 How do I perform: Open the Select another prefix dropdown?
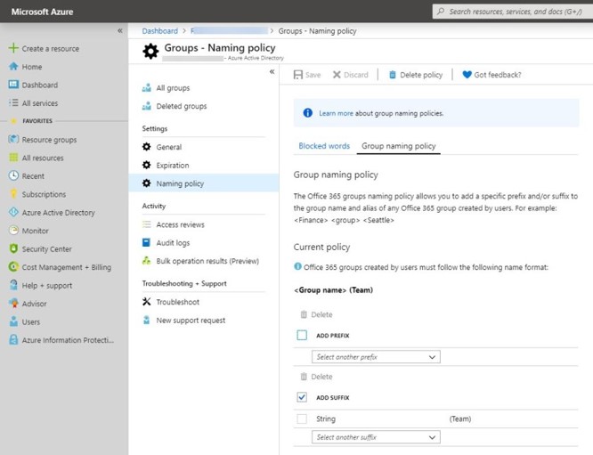click(376, 357)
